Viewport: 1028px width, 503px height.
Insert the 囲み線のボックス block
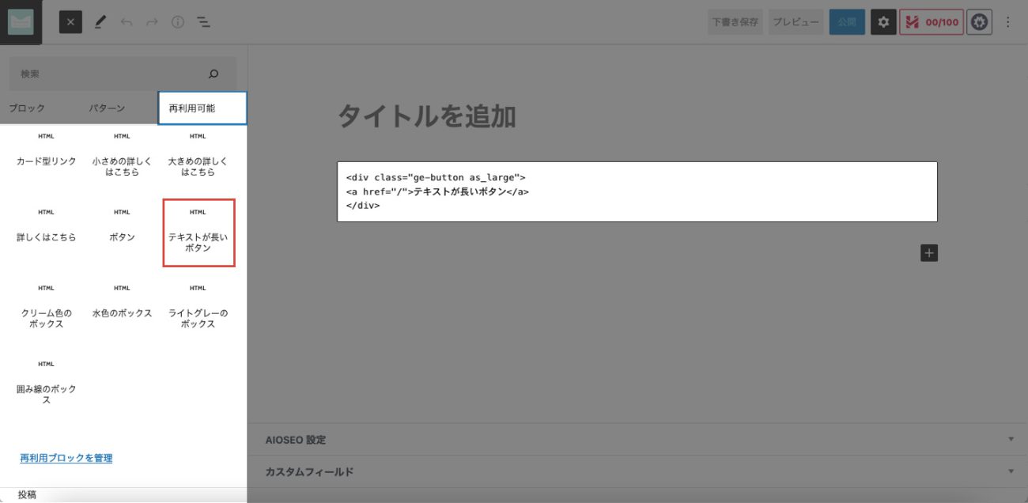pyautogui.click(x=47, y=384)
